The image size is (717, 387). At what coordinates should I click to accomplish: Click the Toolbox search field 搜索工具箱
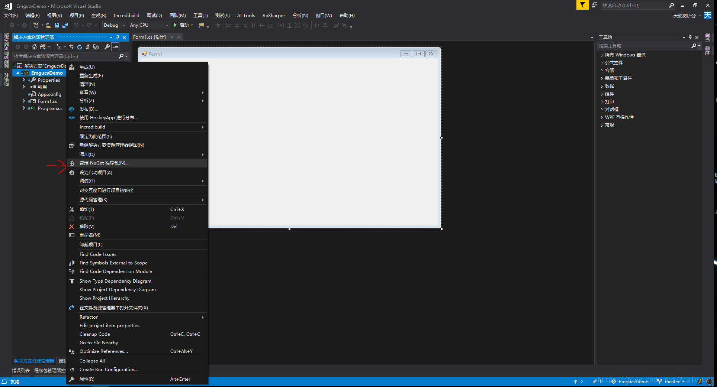point(644,46)
